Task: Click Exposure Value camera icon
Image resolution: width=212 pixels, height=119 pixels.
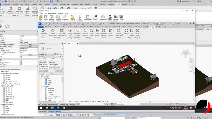Action: pyautogui.click(x=119, y=31)
